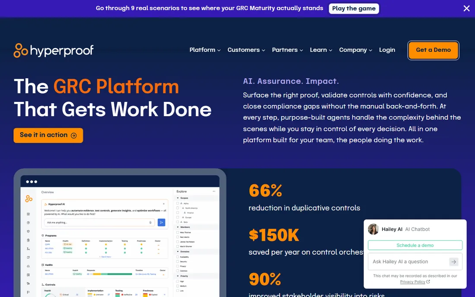Click the 66% statistic text
This screenshot has height=297, width=475.
[x=266, y=191]
